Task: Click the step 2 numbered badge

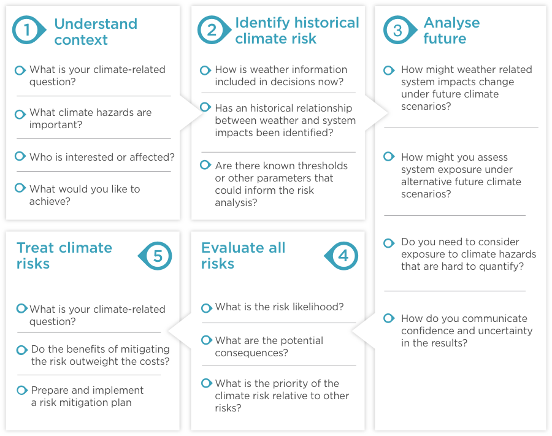Action: coord(212,30)
